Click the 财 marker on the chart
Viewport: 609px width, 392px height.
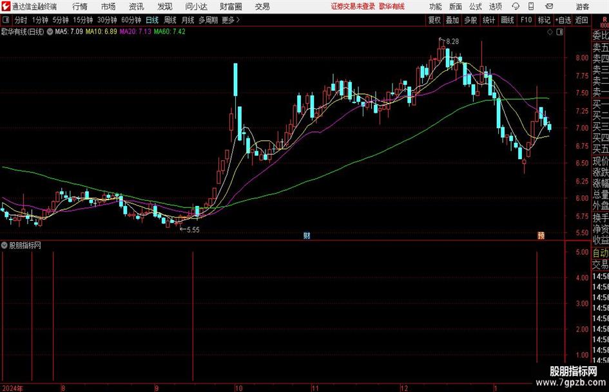tap(307, 236)
